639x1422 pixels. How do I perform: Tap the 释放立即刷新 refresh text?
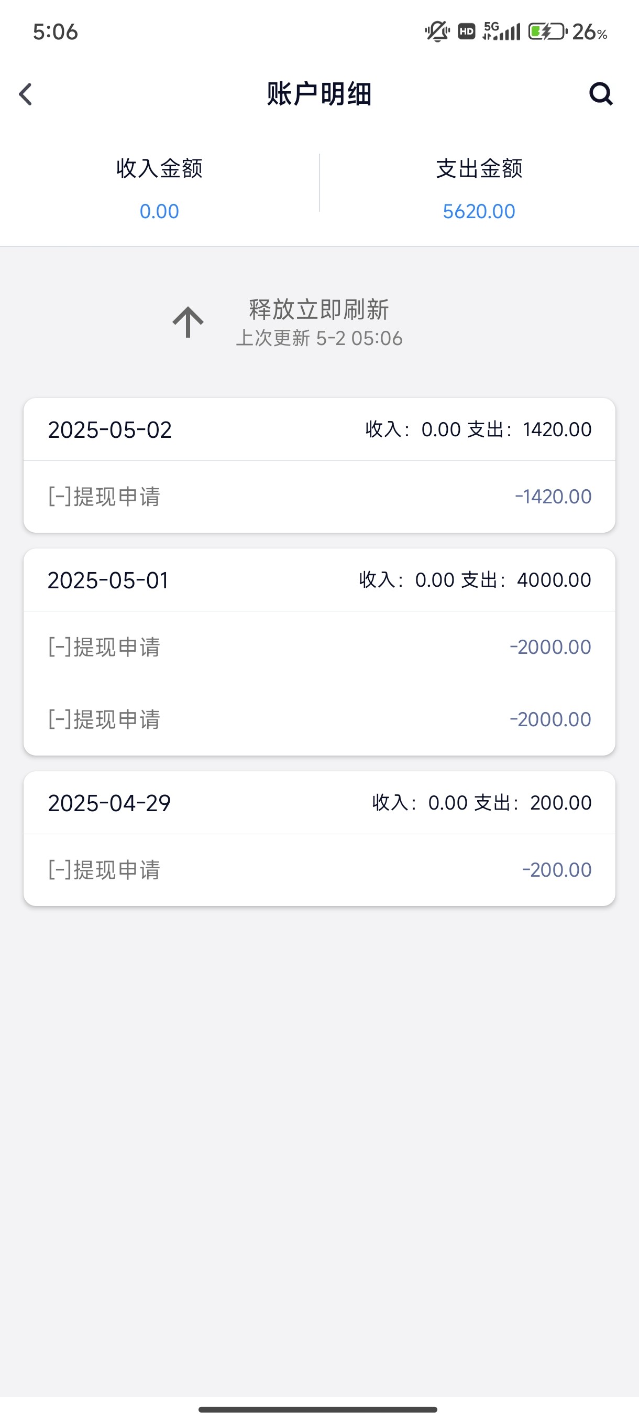coord(318,310)
